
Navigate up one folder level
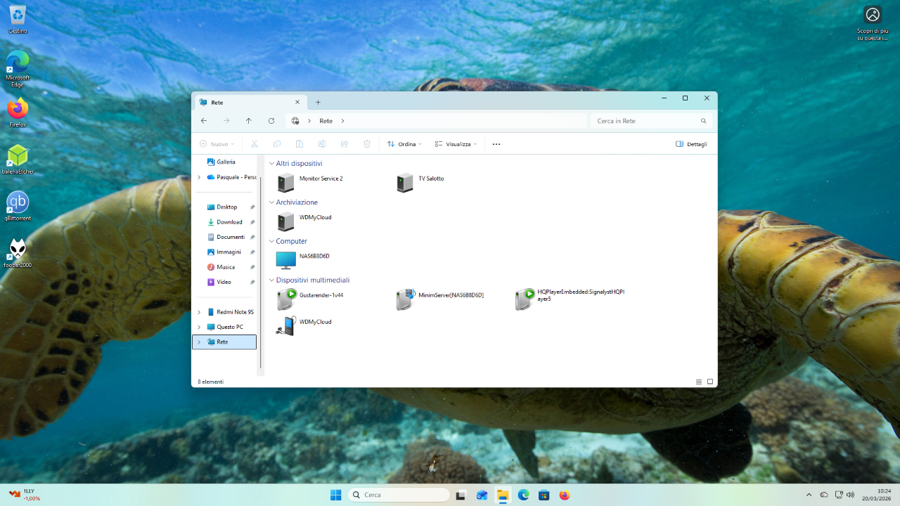point(248,121)
